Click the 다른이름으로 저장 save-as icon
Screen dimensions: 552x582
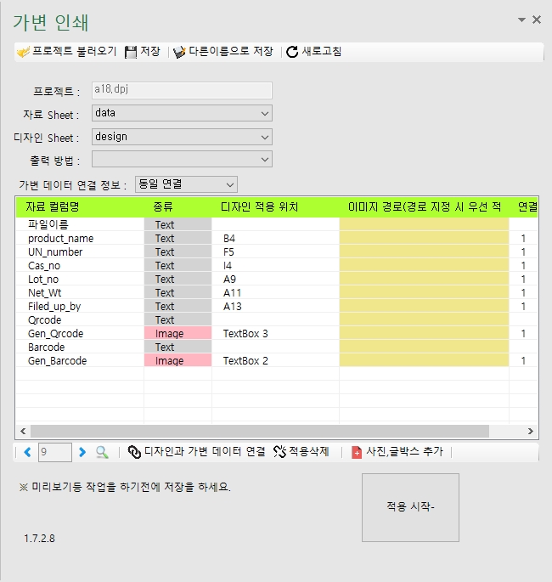[x=179, y=52]
